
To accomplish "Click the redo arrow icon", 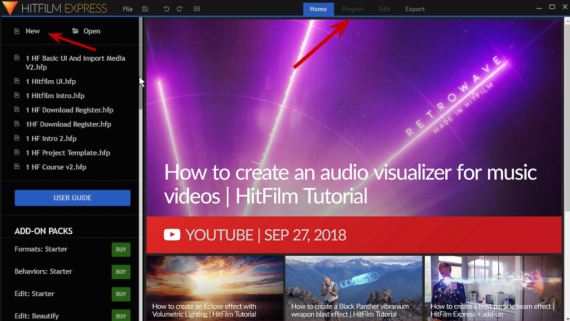I will click(x=180, y=9).
